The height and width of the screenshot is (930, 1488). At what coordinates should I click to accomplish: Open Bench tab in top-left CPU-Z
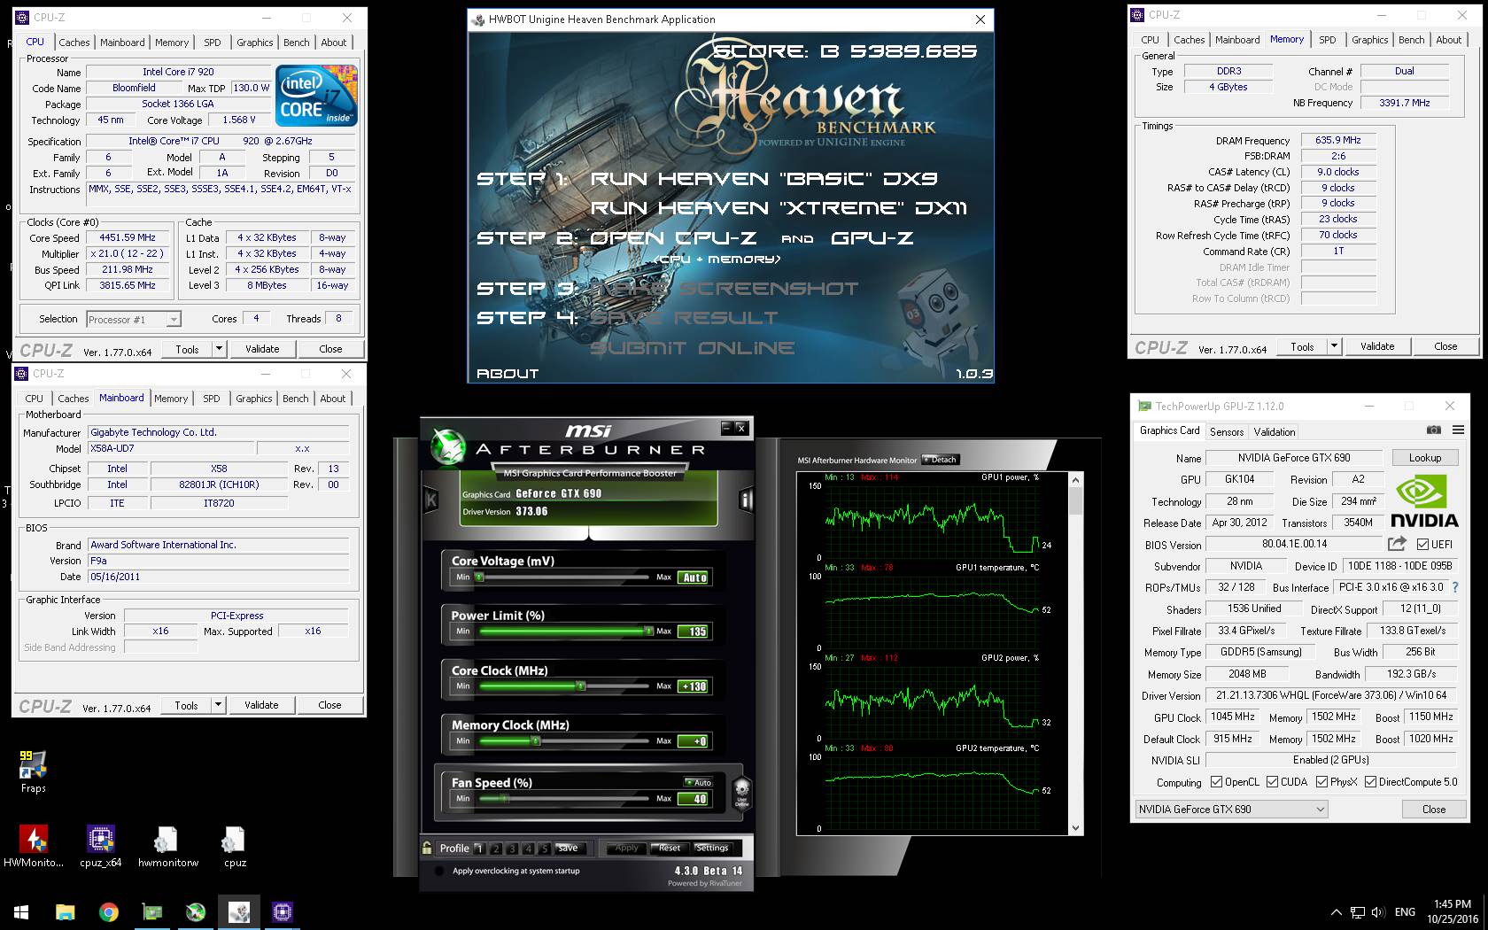coord(297,43)
